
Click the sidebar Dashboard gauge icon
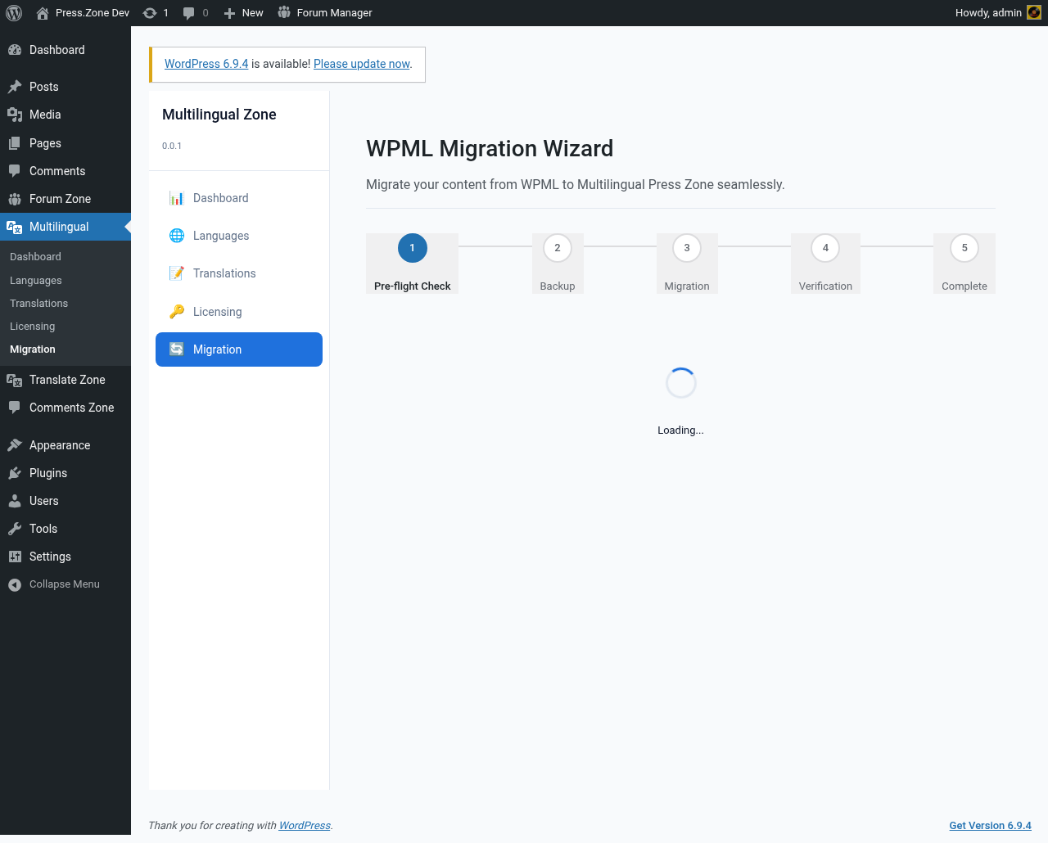15,50
